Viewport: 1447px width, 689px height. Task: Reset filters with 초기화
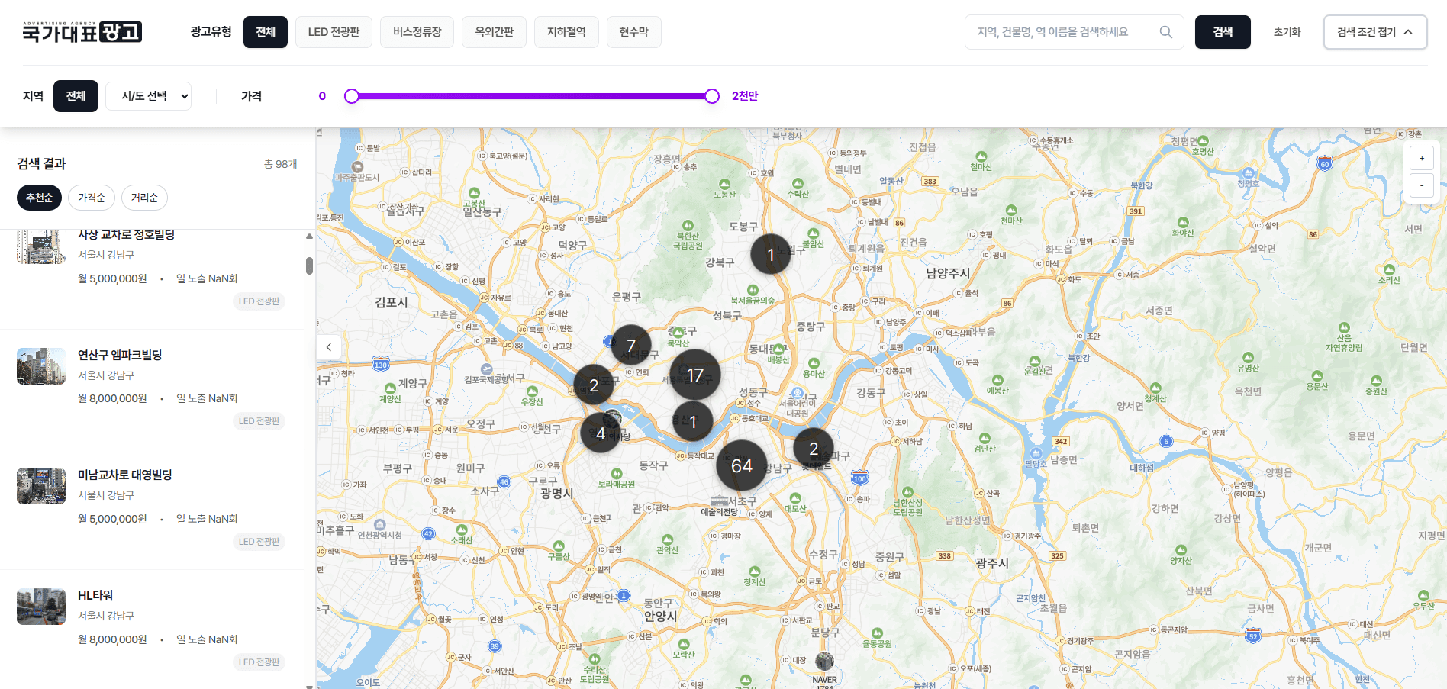pyautogui.click(x=1287, y=32)
